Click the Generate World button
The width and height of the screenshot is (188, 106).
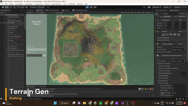36,23
